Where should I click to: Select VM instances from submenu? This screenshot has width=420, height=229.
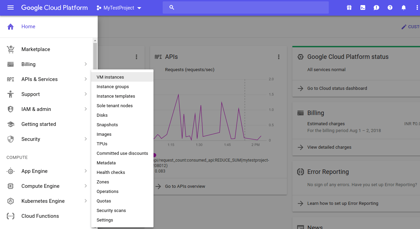point(122,77)
